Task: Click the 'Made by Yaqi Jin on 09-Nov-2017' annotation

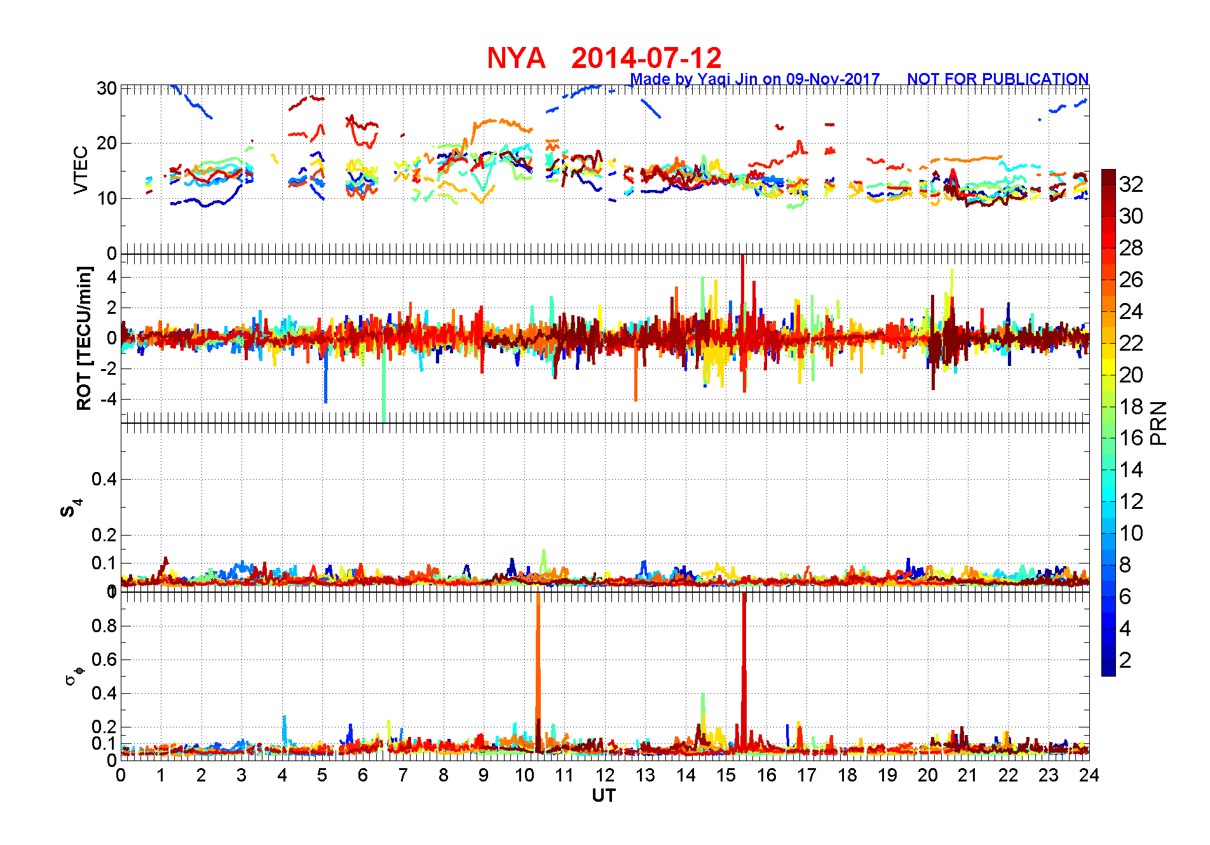Action: [x=755, y=79]
